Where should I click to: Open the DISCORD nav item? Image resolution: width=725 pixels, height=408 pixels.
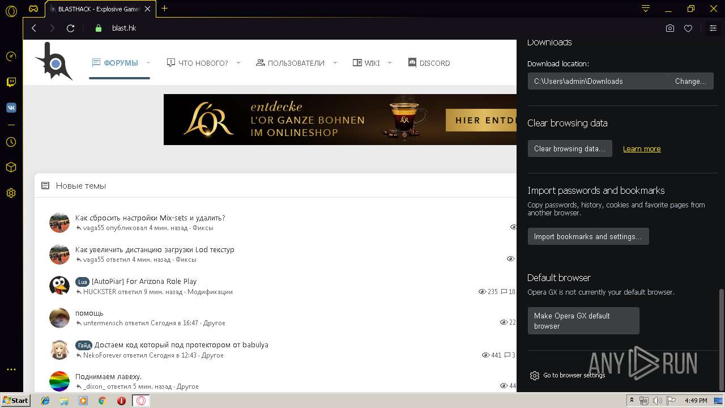click(429, 63)
